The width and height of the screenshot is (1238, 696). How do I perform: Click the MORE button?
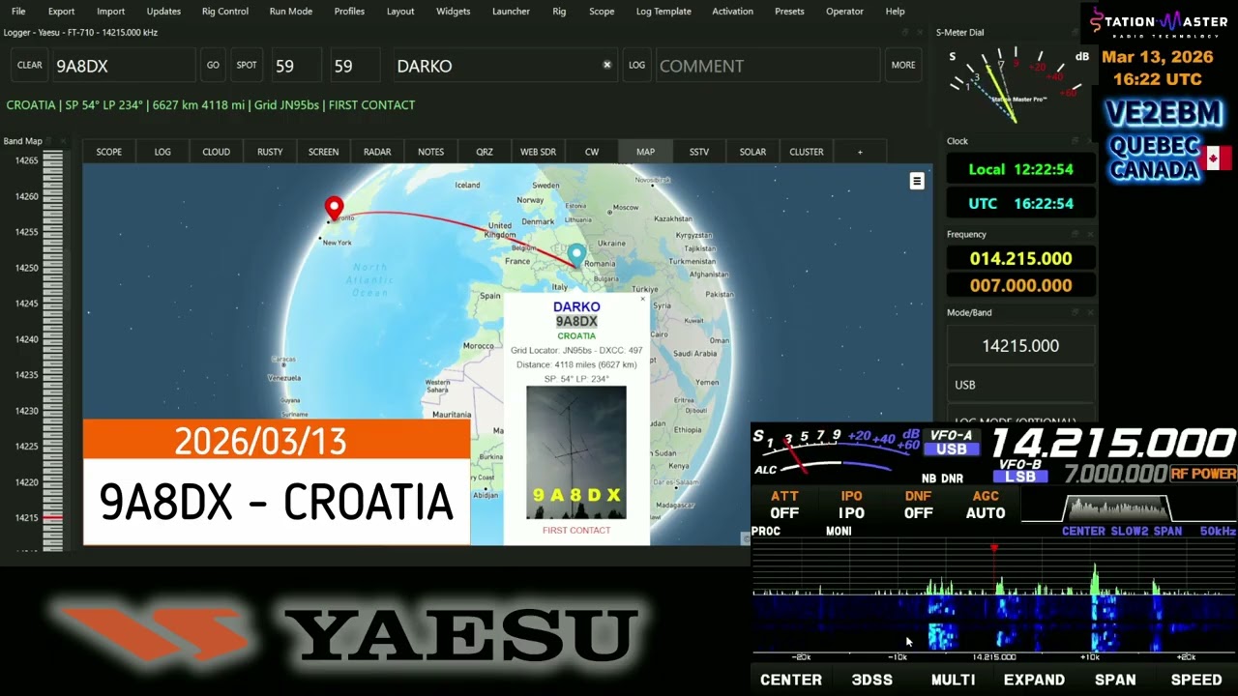click(x=903, y=65)
